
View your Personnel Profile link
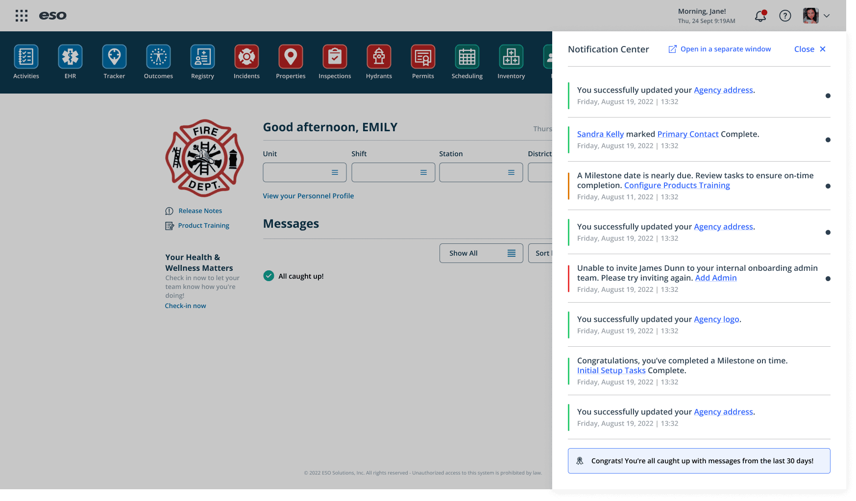click(x=308, y=196)
